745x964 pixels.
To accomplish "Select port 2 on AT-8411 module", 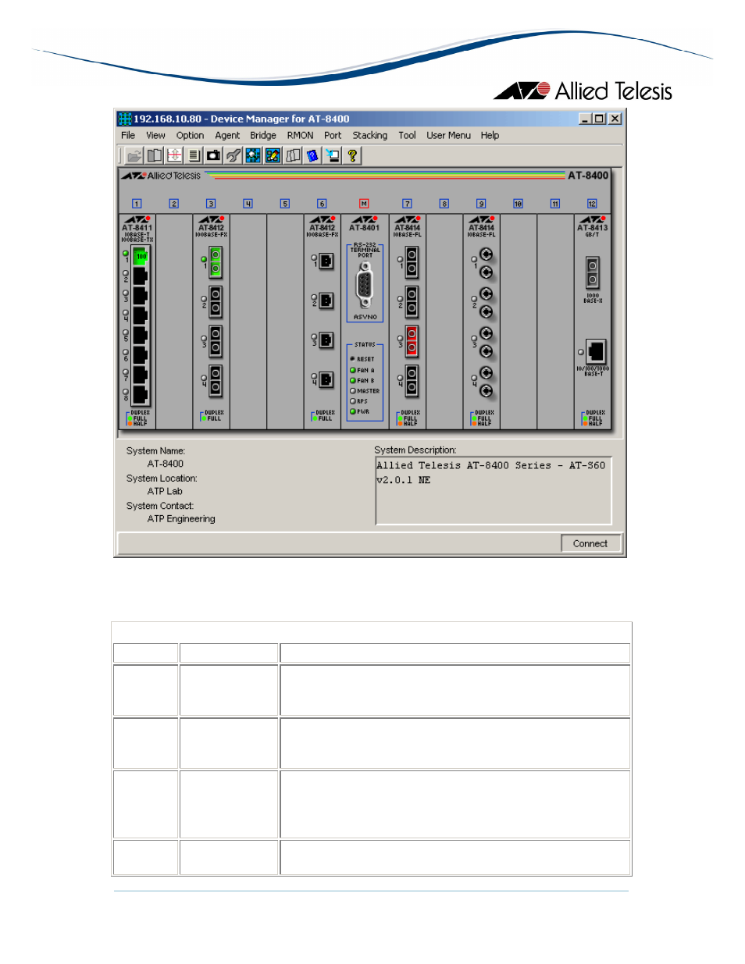I will click(x=141, y=276).
